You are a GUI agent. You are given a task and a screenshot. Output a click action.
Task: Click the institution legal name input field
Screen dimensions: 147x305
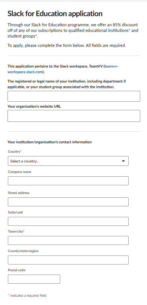point(74,96)
